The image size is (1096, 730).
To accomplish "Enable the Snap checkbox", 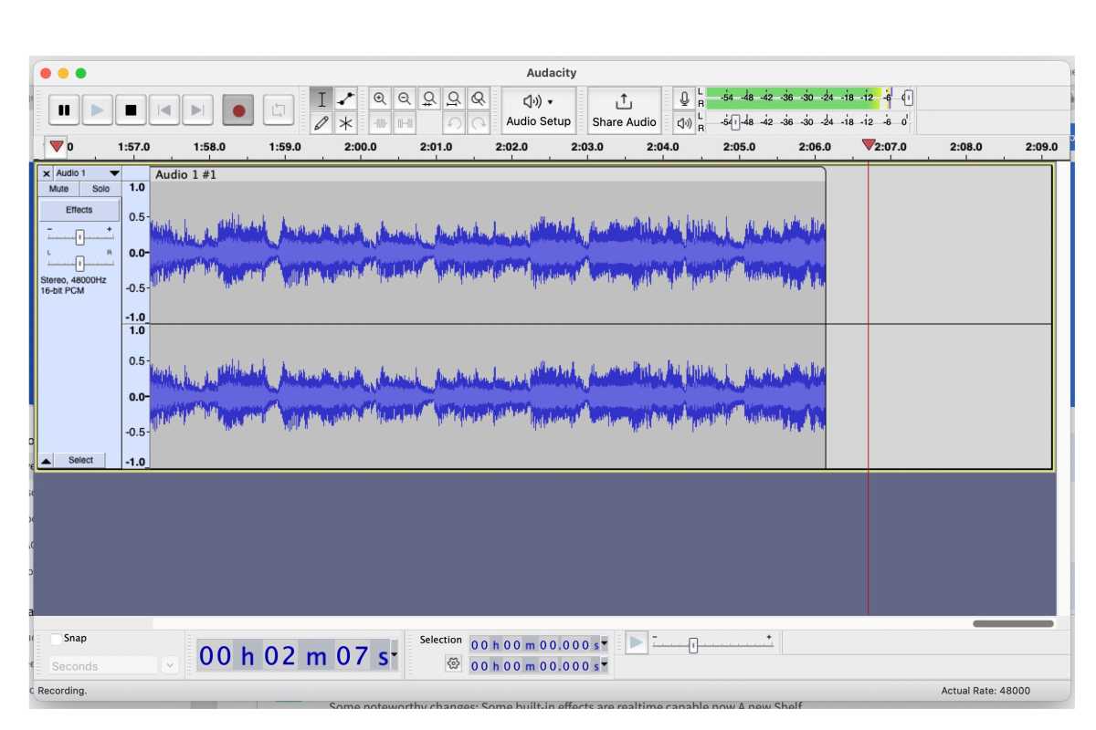I will 57,639.
